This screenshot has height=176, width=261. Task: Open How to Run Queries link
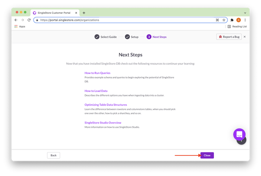pyautogui.click(x=97, y=73)
